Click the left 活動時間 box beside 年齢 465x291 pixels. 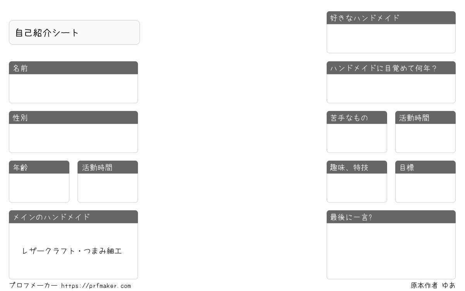[x=108, y=188]
